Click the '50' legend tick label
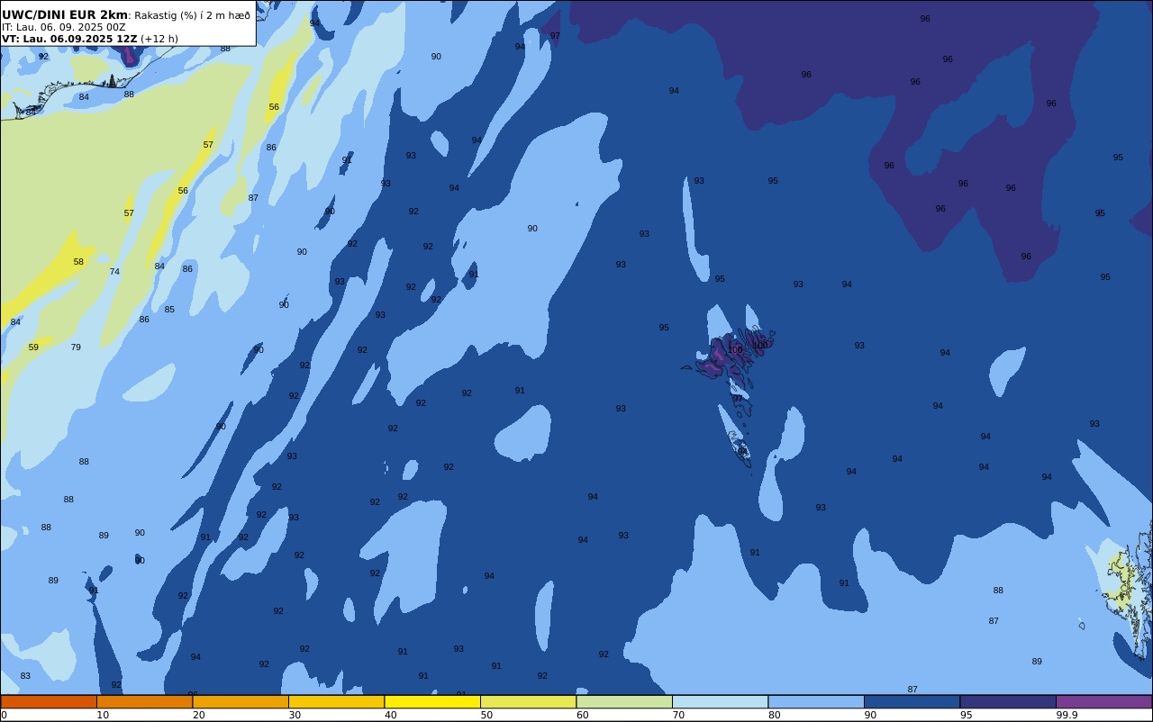Viewport: 1153px width, 722px height. [486, 715]
